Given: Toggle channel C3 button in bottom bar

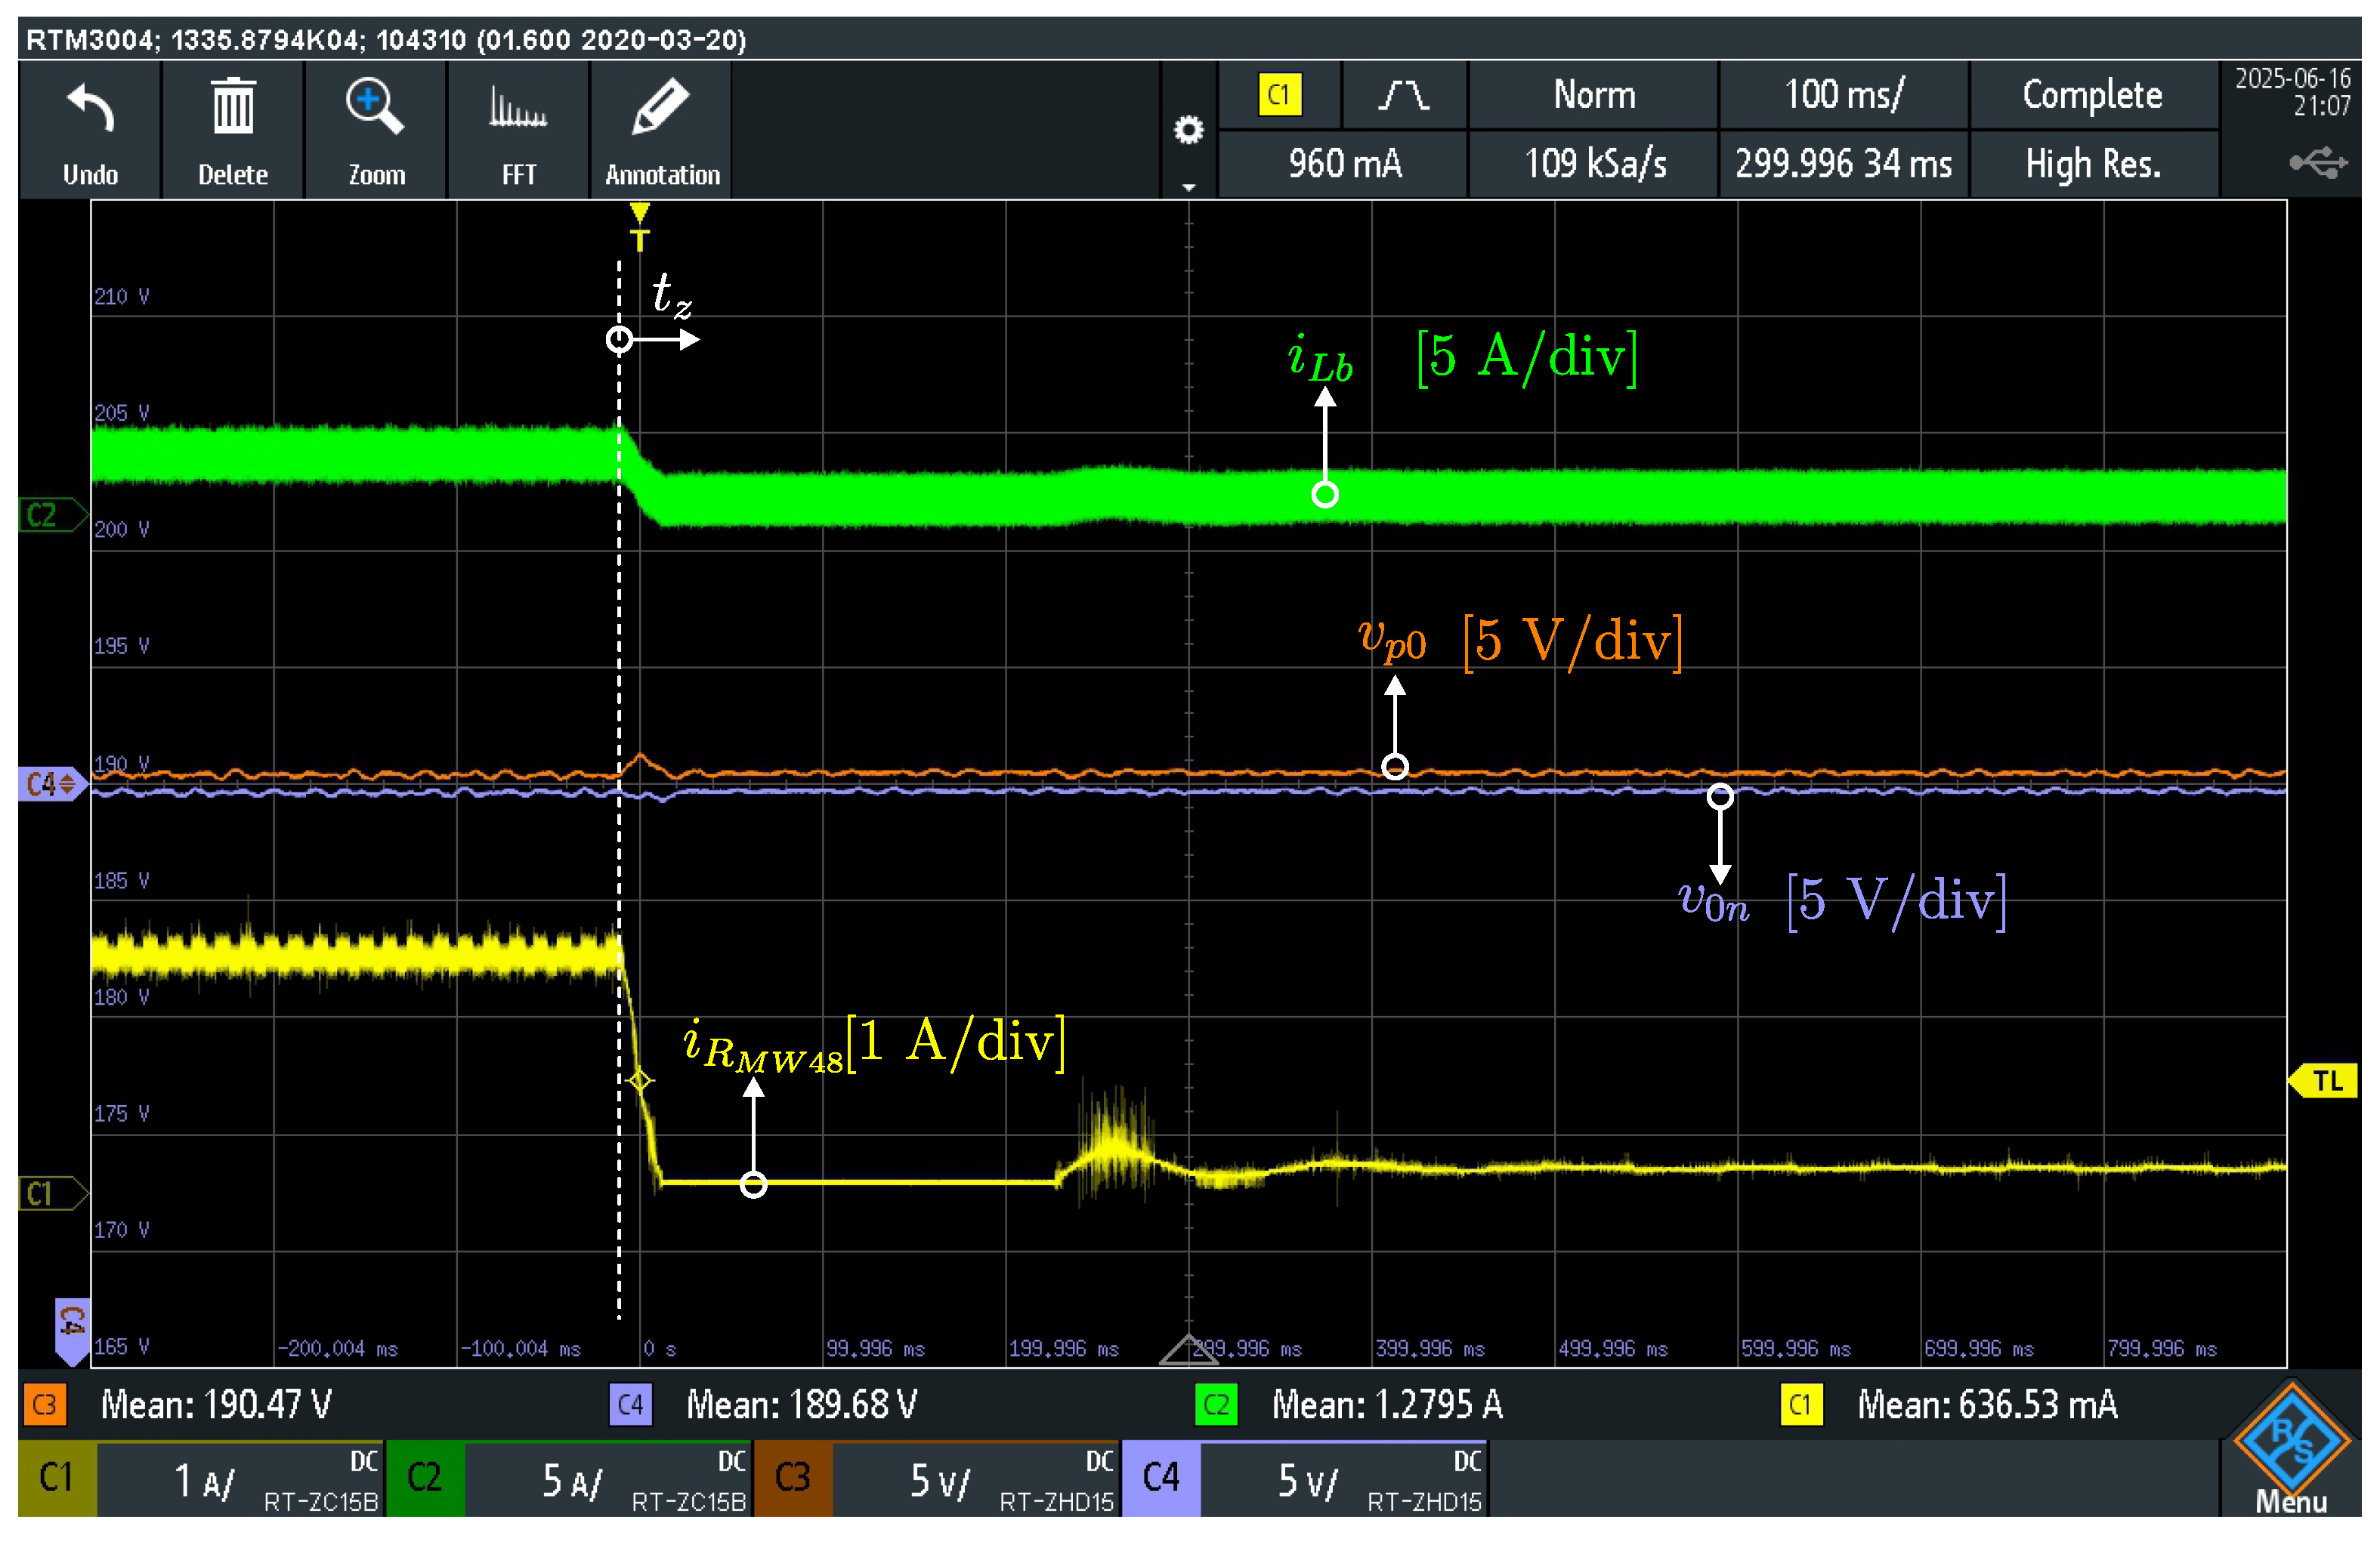Looking at the screenshot, I should tap(793, 1478).
